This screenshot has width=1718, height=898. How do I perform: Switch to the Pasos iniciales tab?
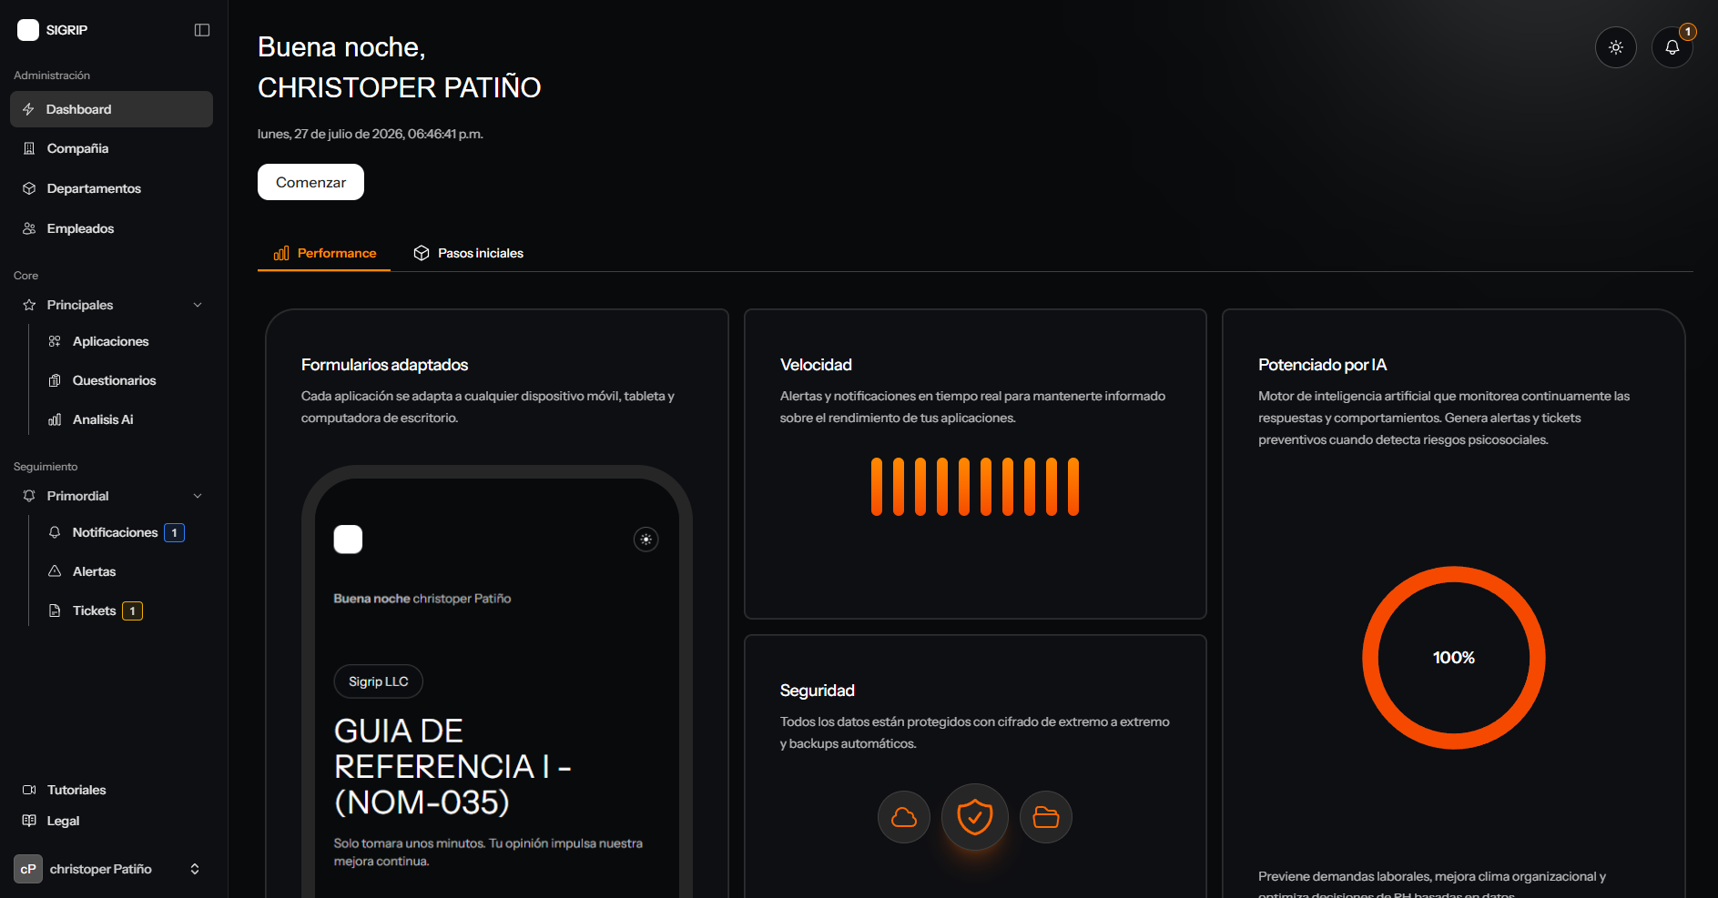[469, 253]
